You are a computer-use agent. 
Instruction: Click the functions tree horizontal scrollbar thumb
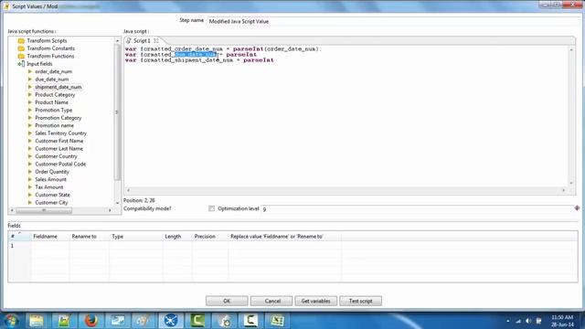[x=44, y=210]
